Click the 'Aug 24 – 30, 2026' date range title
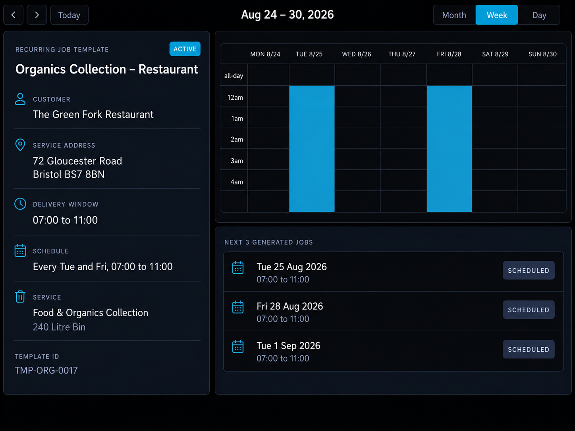The image size is (575, 431). click(x=287, y=15)
